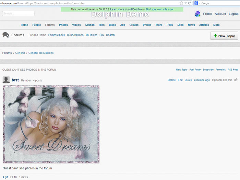Open Google search engine dropdown
The width and height of the screenshot is (240, 180).
point(197,3)
